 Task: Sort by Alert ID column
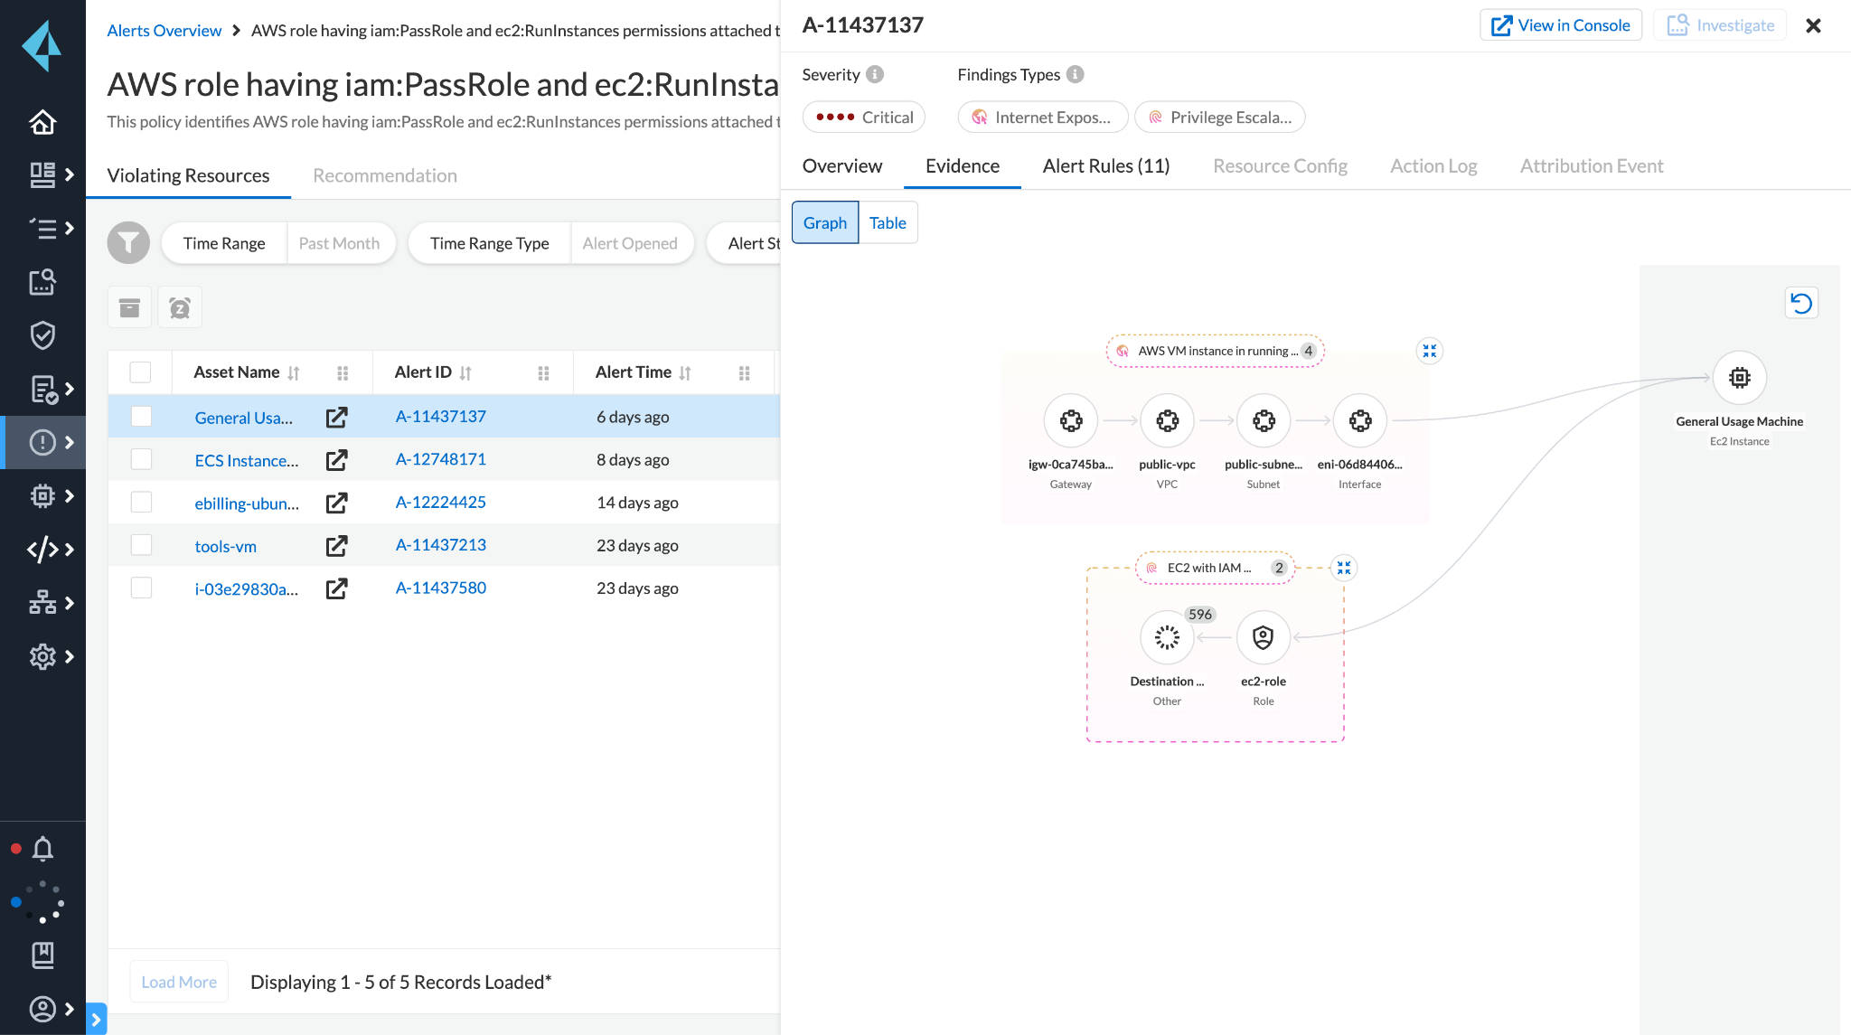[x=465, y=373]
